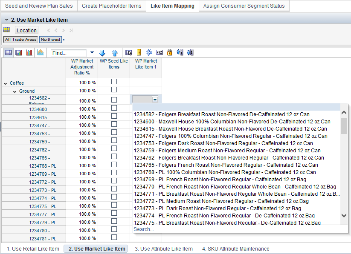351x254 pixels.
Task: Open Assign Consumer Segment Status tab
Action: point(244,6)
